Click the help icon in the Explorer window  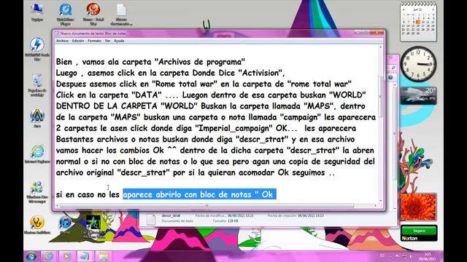pyautogui.click(x=390, y=78)
